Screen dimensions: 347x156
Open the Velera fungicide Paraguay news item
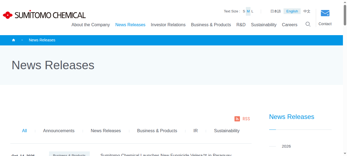tap(166, 155)
